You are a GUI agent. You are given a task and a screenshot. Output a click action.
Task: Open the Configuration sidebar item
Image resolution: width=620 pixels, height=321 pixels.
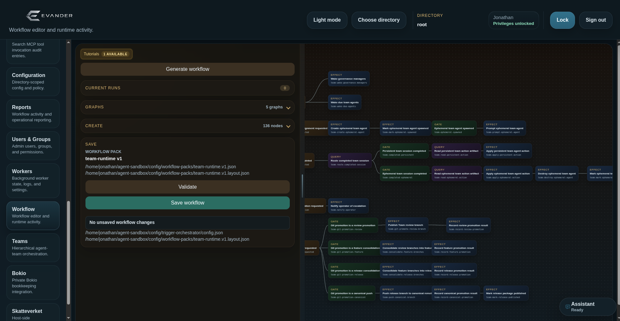click(33, 82)
